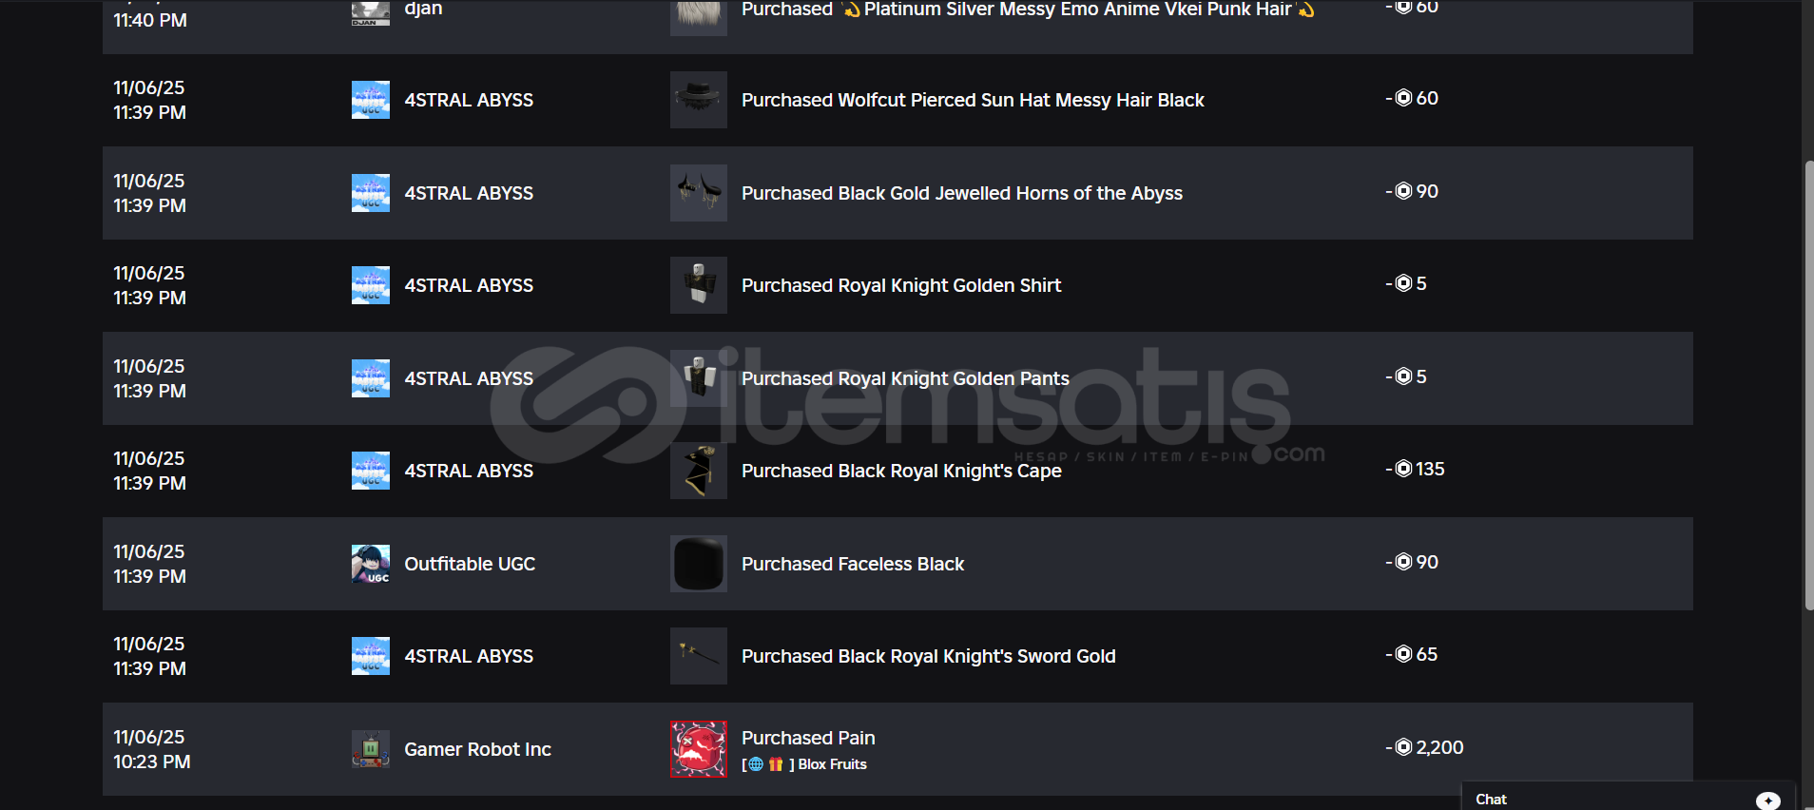Select the Royal Knight Golden Pants thumbnail icon
This screenshot has height=810, width=1814.
698,378
